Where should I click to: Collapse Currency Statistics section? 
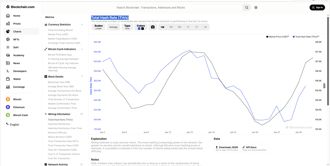point(64,24)
